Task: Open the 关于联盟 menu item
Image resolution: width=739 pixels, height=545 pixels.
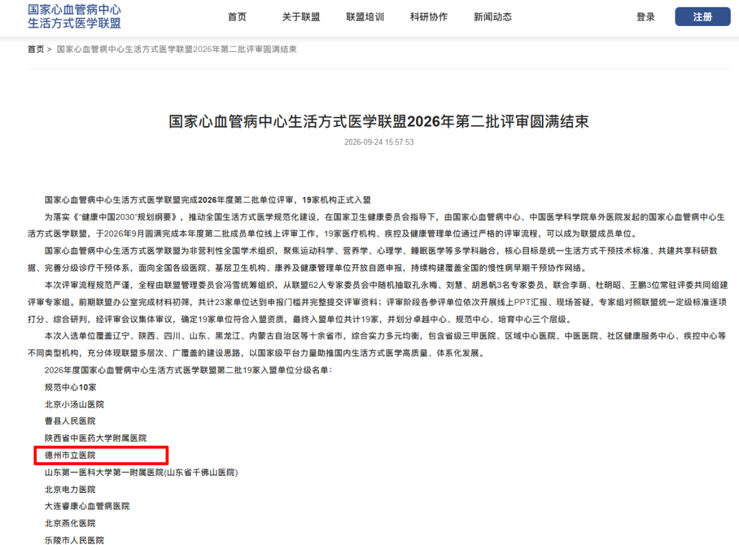Action: 300,17
